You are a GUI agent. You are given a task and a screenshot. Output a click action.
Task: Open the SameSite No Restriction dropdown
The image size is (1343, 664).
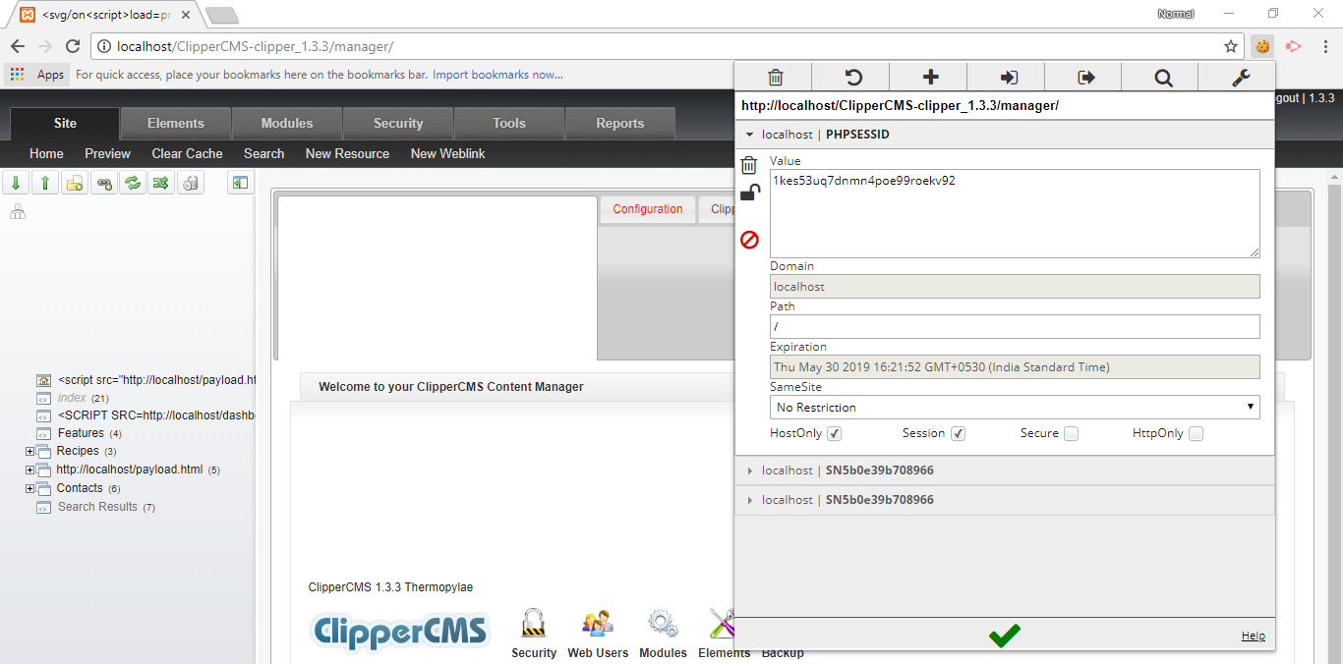point(1015,407)
